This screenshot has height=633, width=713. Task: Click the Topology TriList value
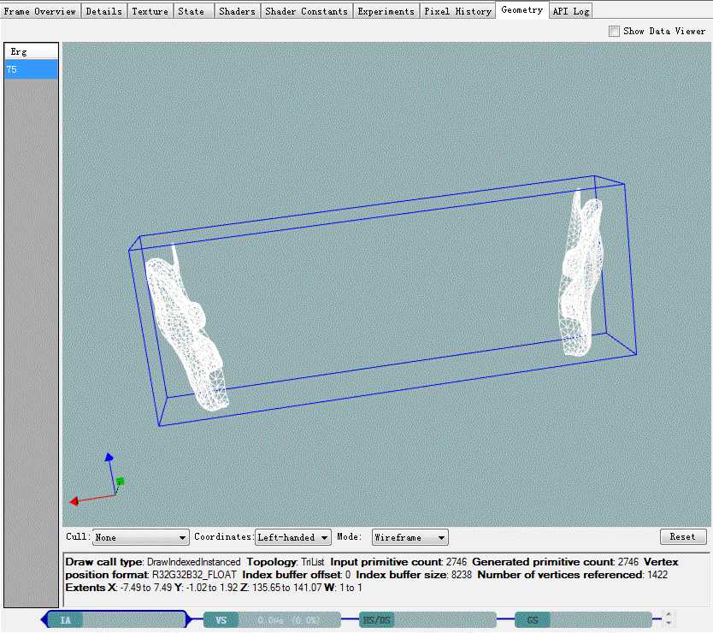point(312,563)
